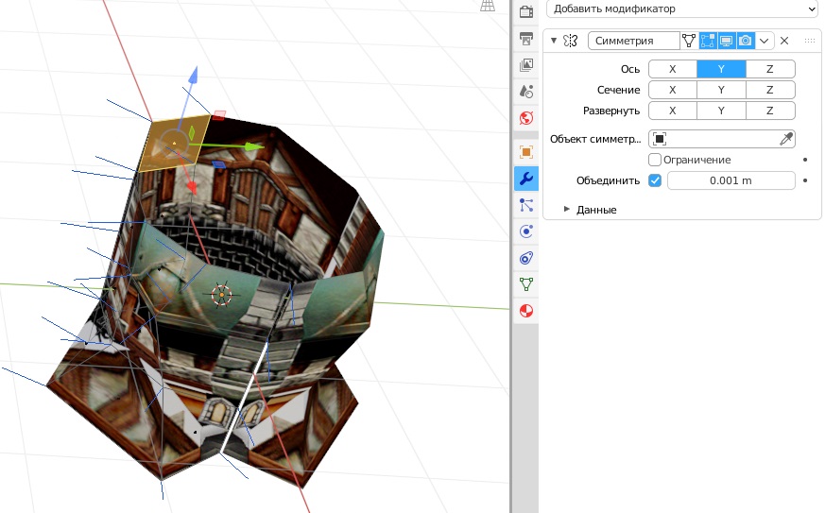Screen dimensions: 825x513
Task: Click merge distance 0.001 m field
Action: tap(730, 180)
